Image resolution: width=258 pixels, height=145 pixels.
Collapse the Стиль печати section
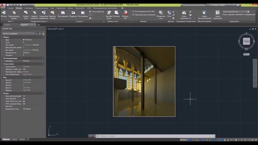click(x=43, y=64)
